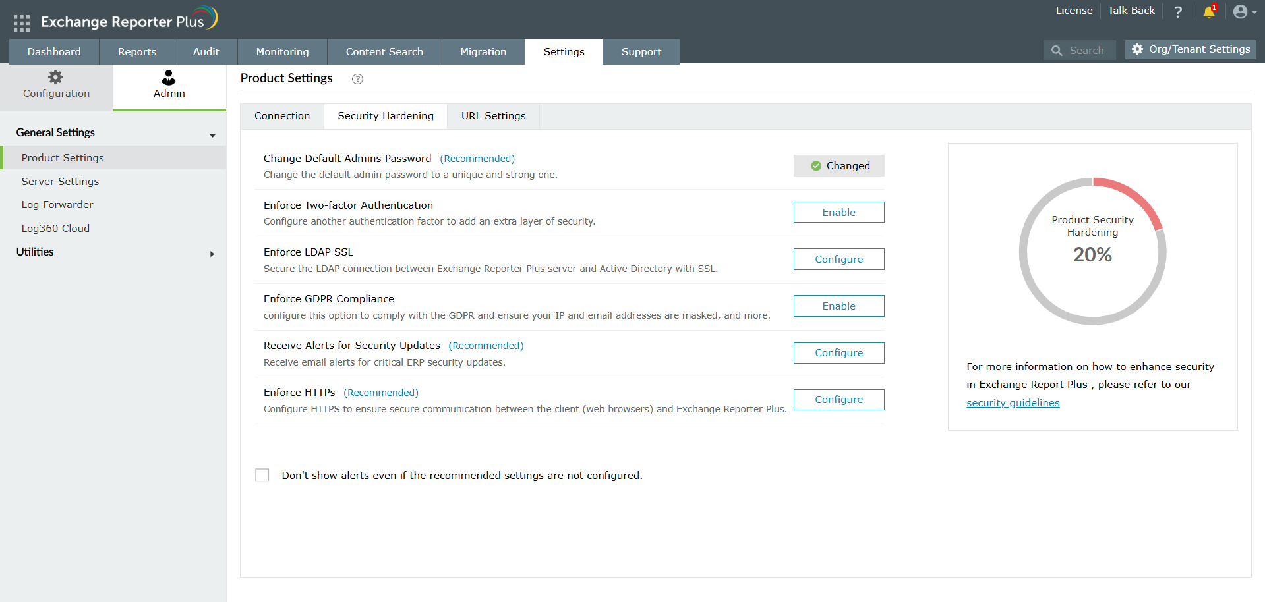Screen dimensions: 1265x602
Task: Open the Dashboard tab
Action: click(54, 51)
